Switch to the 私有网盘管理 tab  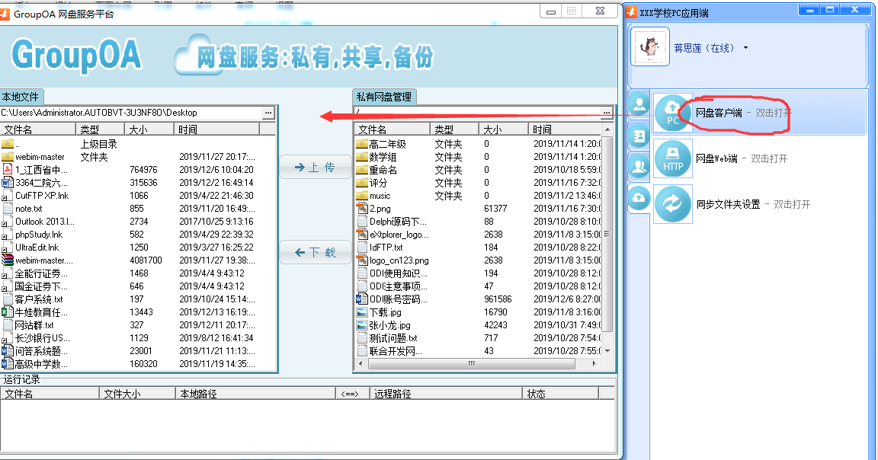click(383, 97)
